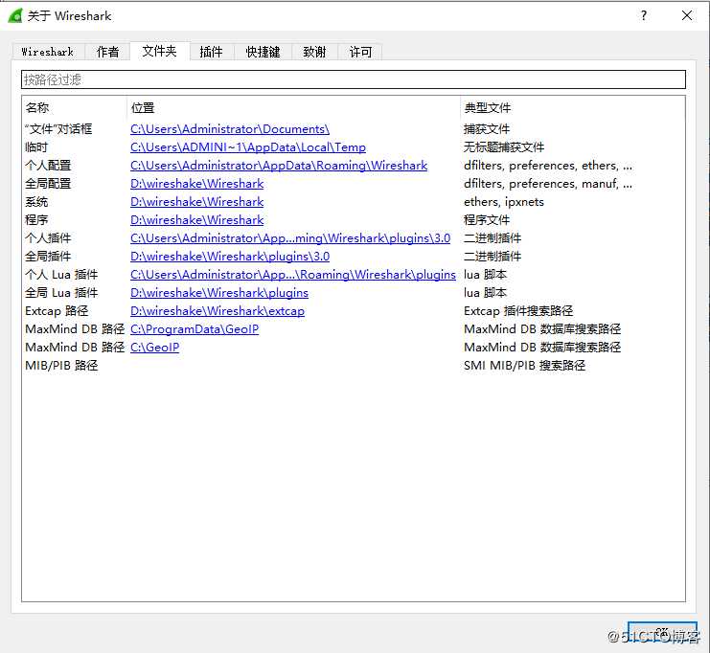This screenshot has width=710, height=653.
Task: Open D:\wireshake\Wireshark\plugins link
Action: click(219, 292)
